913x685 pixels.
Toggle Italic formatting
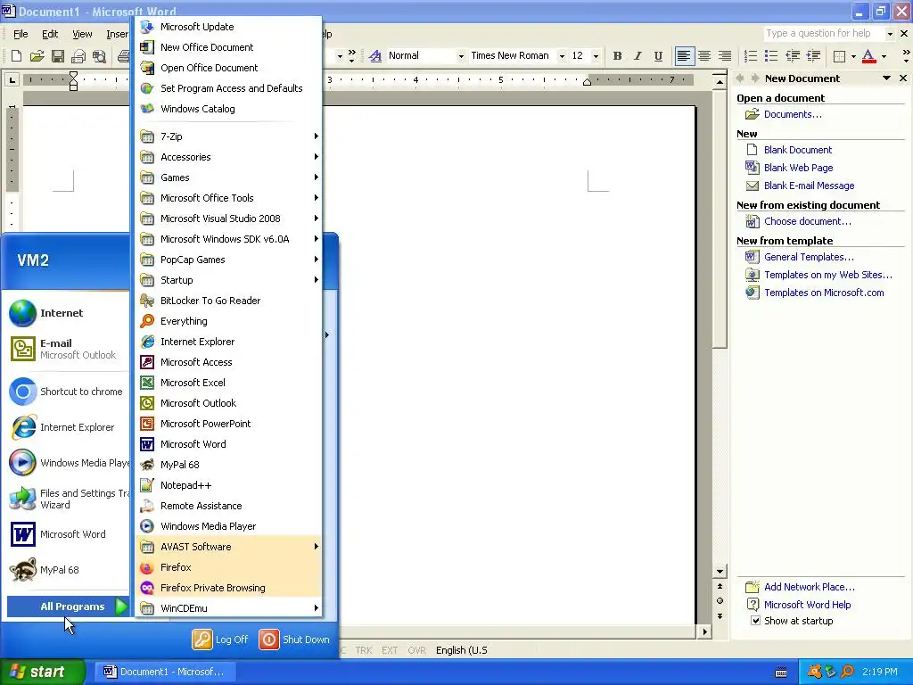637,56
